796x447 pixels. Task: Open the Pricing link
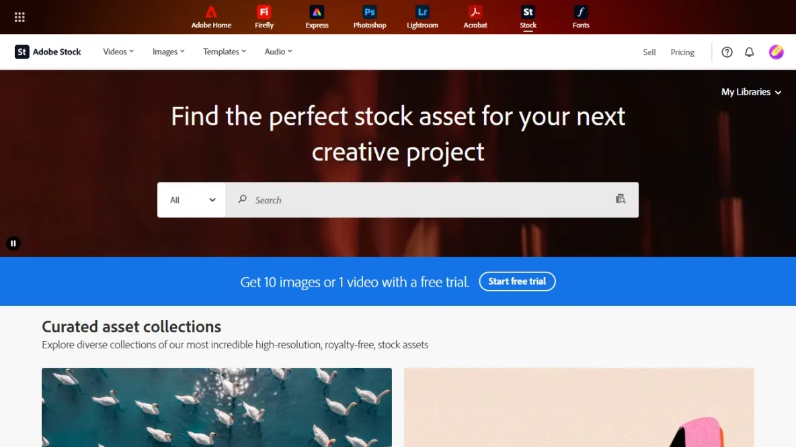[x=682, y=52]
